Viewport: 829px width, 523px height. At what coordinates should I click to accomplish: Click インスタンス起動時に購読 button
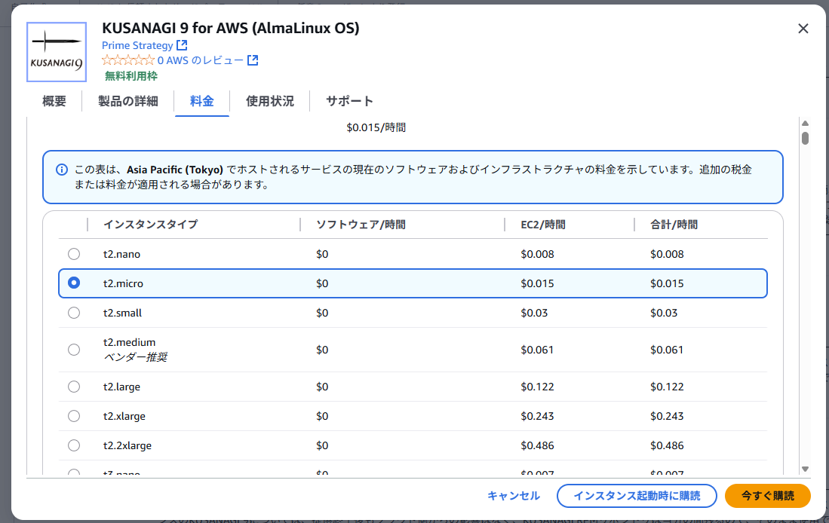click(x=637, y=496)
